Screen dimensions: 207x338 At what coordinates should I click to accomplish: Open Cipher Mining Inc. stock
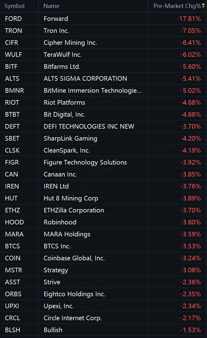pos(70,43)
